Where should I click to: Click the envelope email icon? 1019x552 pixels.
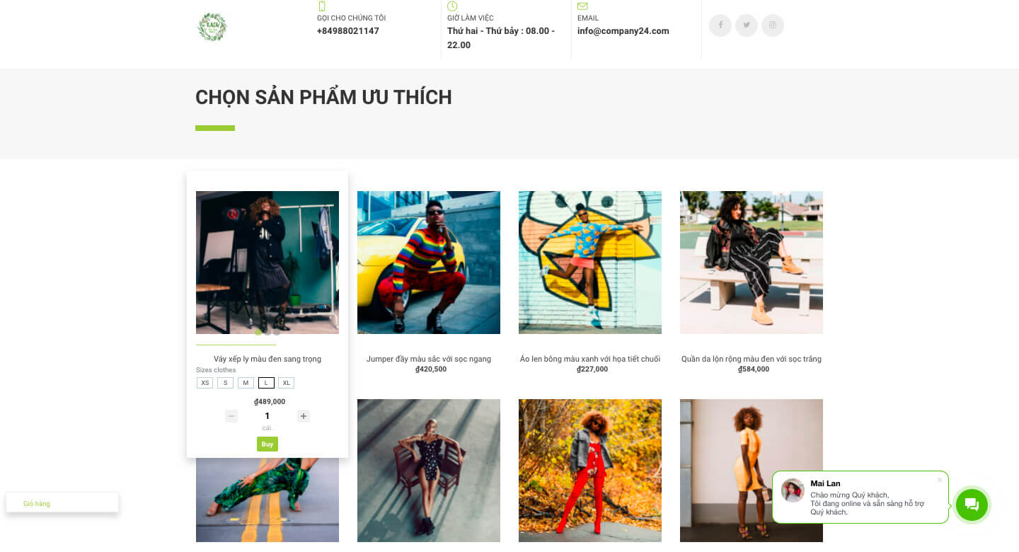pyautogui.click(x=582, y=6)
